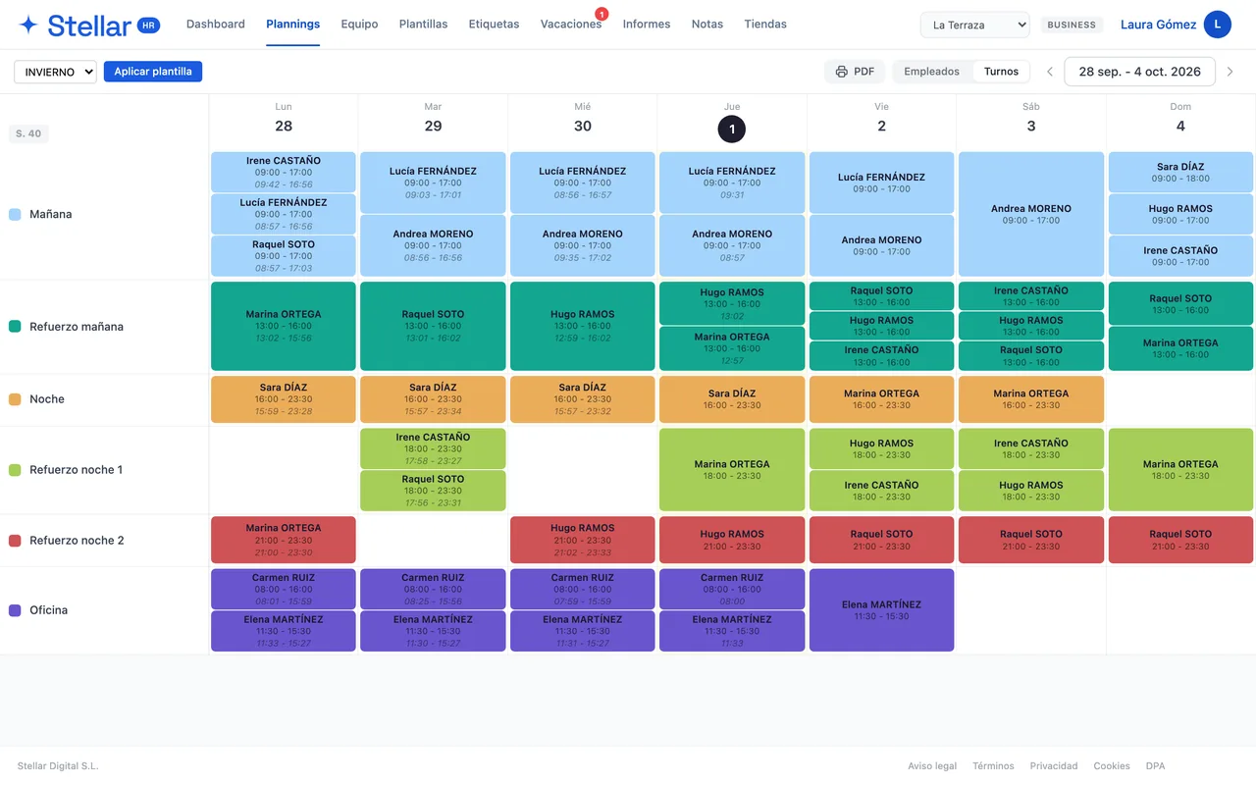The height and width of the screenshot is (785, 1256).
Task: Click the blue Mañana shift color square
Action: 15,214
